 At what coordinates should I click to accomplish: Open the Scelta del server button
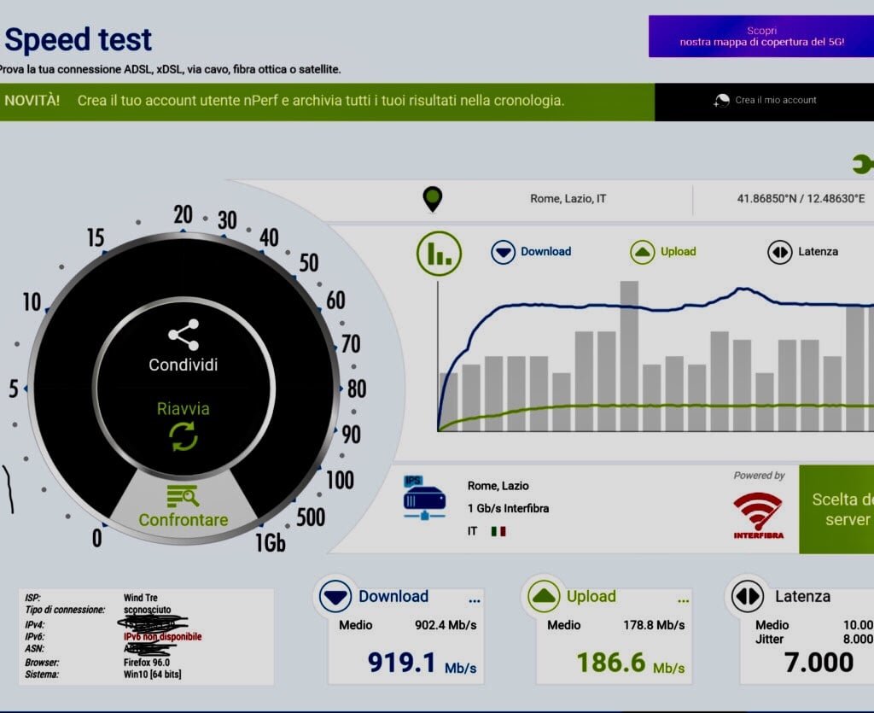836,509
